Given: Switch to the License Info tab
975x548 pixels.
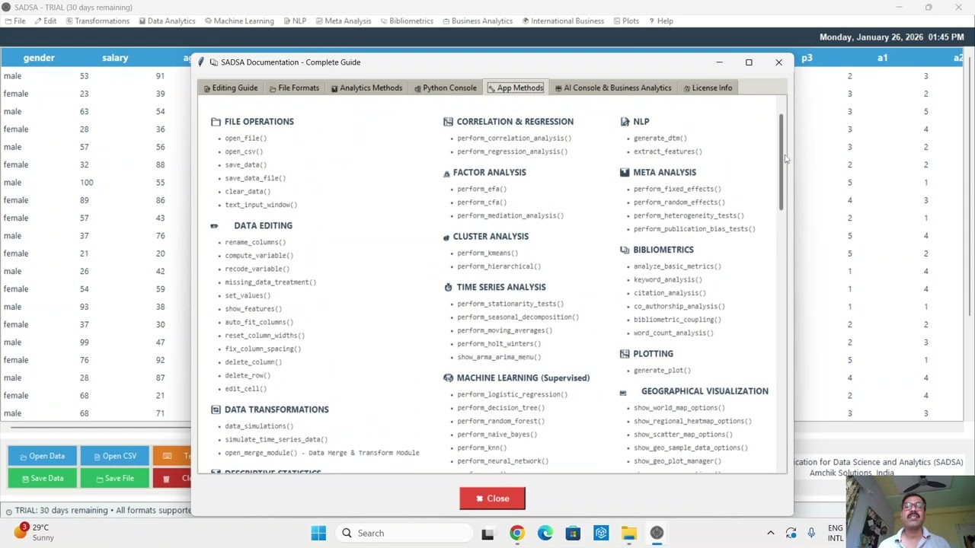Looking at the screenshot, I should (x=708, y=88).
